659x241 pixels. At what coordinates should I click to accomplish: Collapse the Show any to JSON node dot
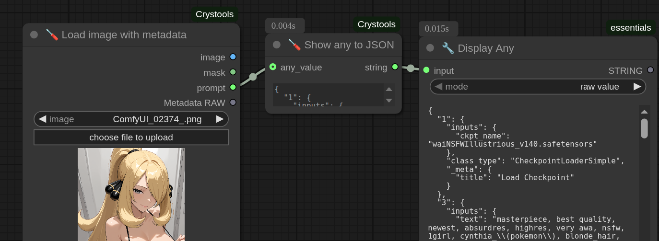coord(277,45)
